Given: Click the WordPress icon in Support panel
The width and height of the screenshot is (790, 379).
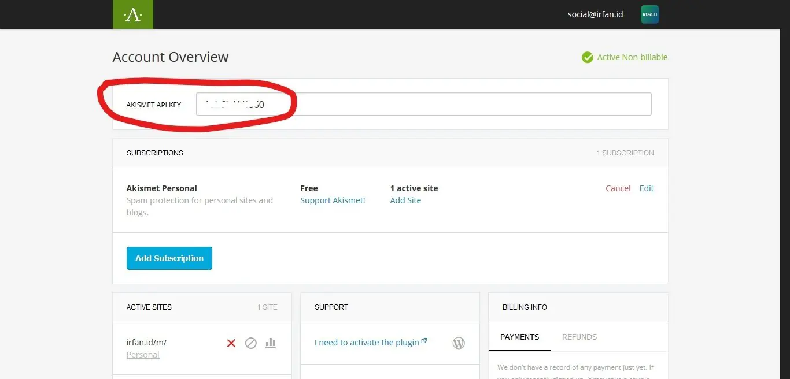Looking at the screenshot, I should coord(459,343).
